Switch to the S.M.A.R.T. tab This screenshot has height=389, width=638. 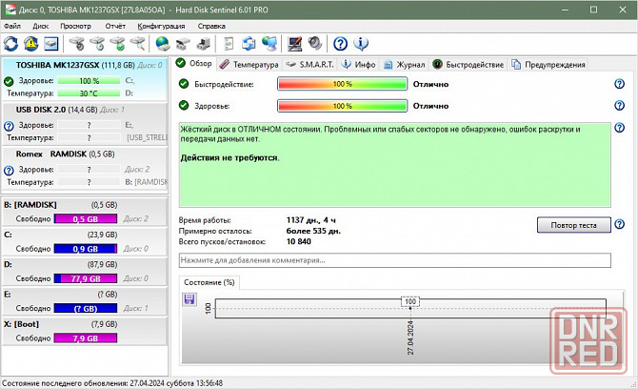coord(310,65)
